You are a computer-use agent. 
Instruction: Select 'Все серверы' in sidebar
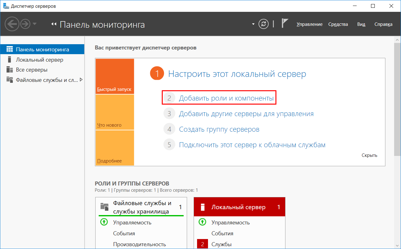(x=32, y=70)
